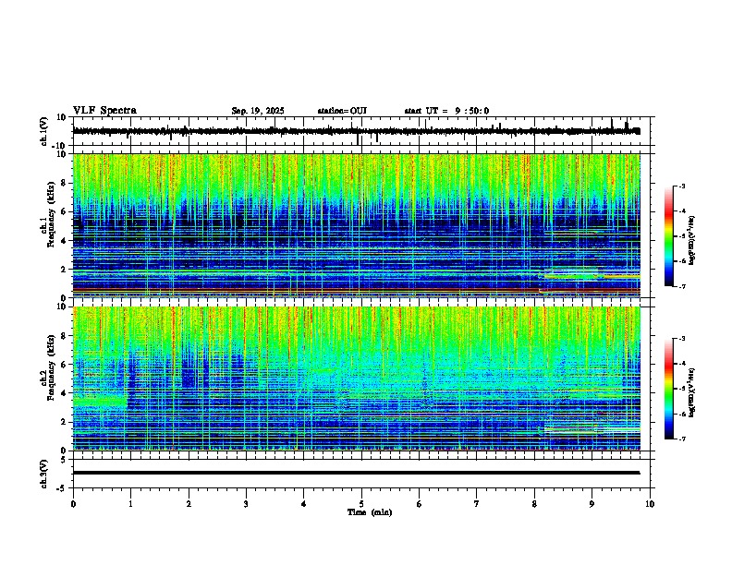This screenshot has height=565, width=732.
Task: Click time axis tick label '10'
Action: 650,504
